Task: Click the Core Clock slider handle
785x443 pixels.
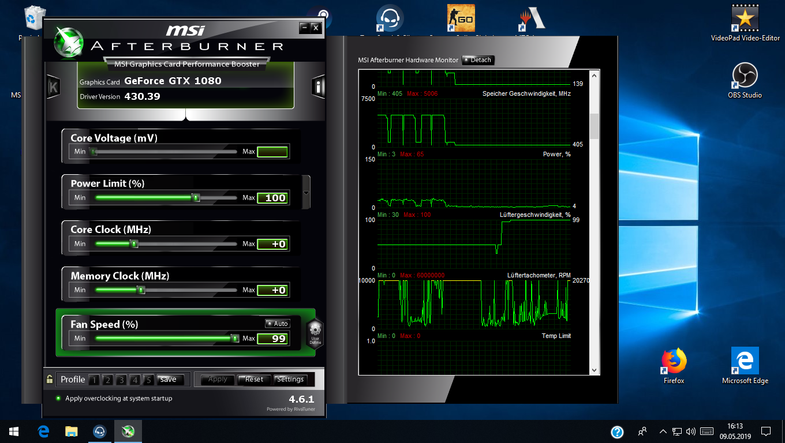Action: pyautogui.click(x=134, y=244)
